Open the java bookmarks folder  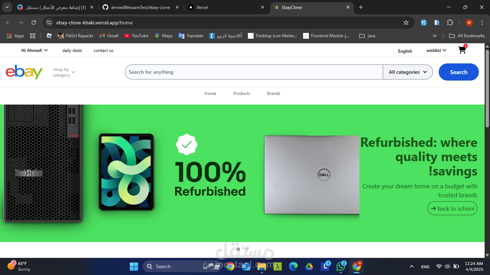coord(367,36)
